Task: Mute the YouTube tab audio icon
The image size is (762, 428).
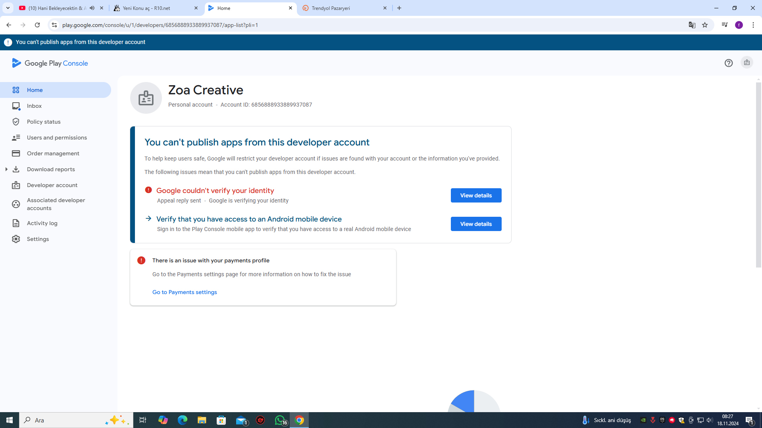Action: (x=92, y=8)
